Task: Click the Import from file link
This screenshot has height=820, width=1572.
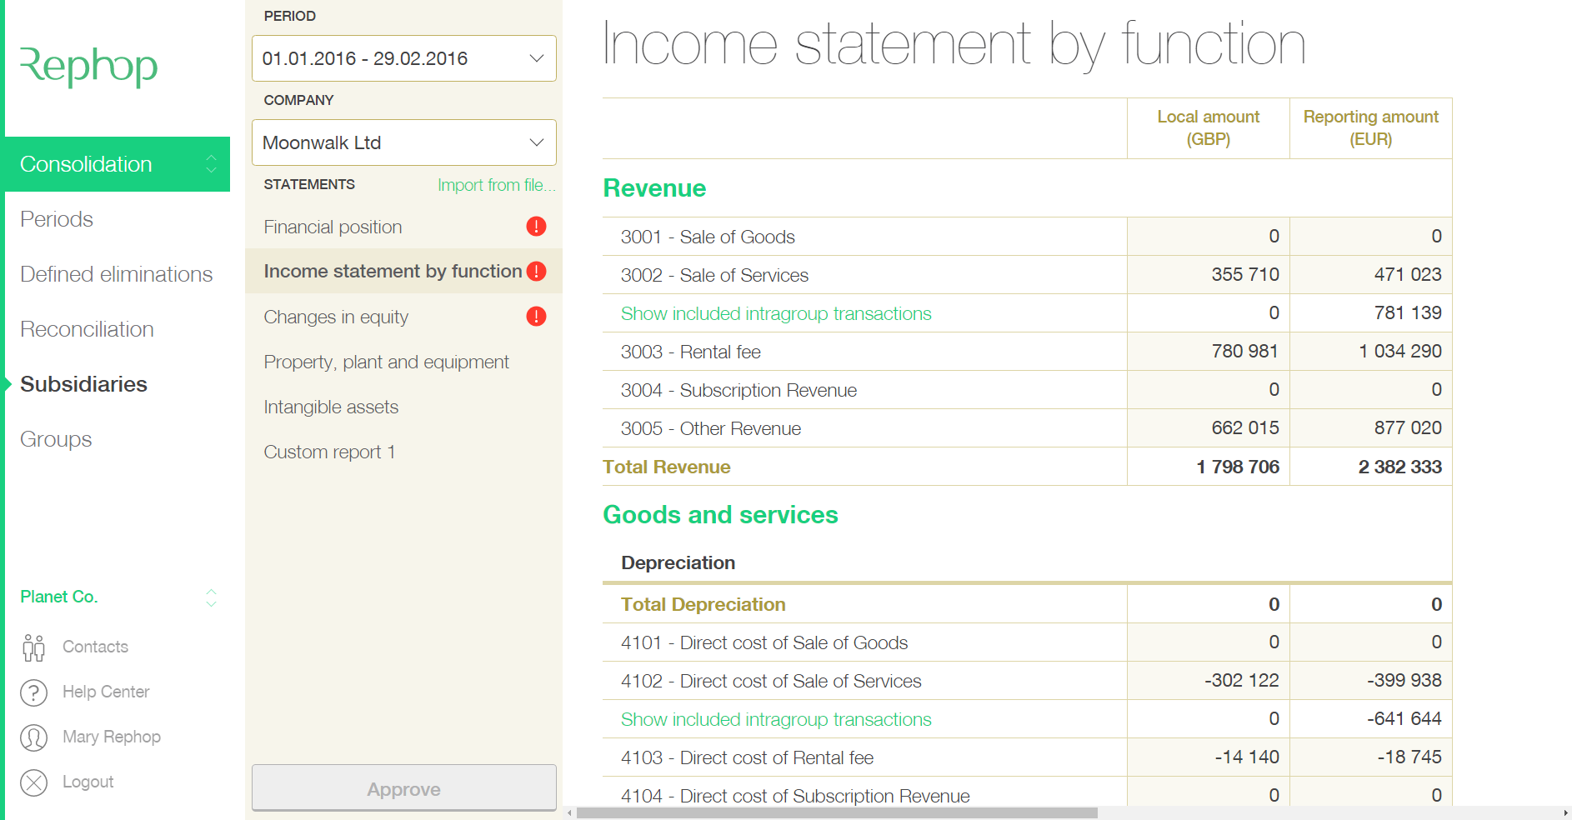Action: tap(496, 185)
